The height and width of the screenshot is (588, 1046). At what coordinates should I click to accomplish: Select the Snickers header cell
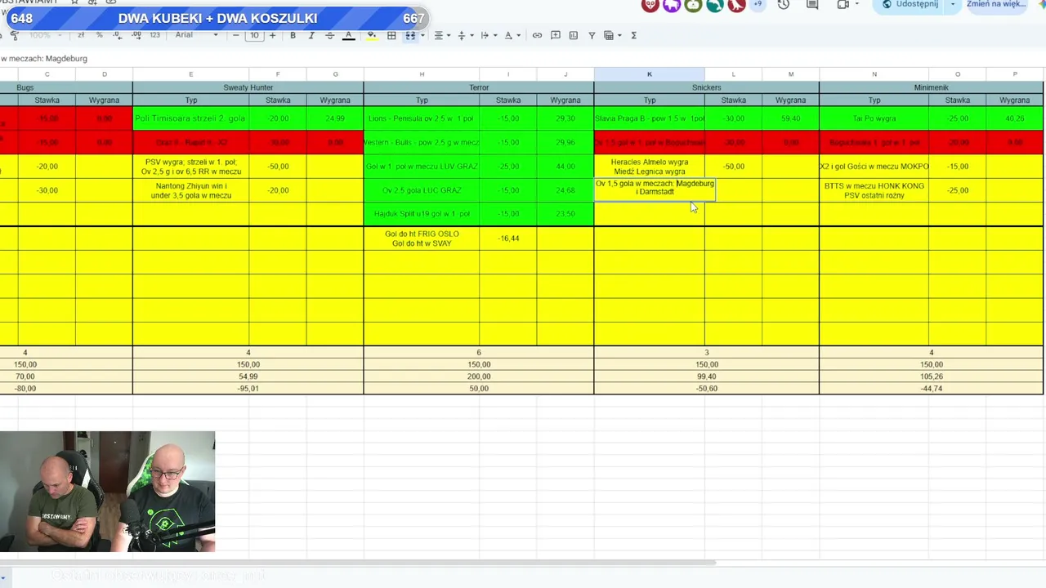(707, 87)
